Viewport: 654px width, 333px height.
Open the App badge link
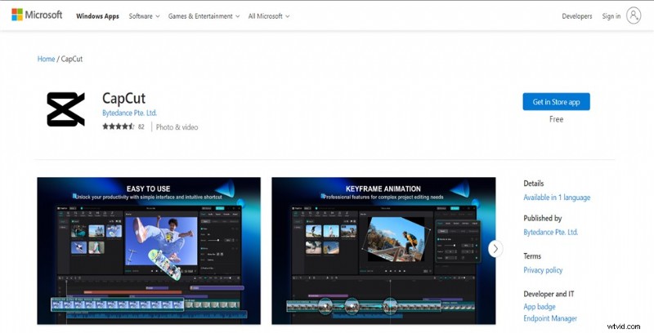(x=540, y=307)
